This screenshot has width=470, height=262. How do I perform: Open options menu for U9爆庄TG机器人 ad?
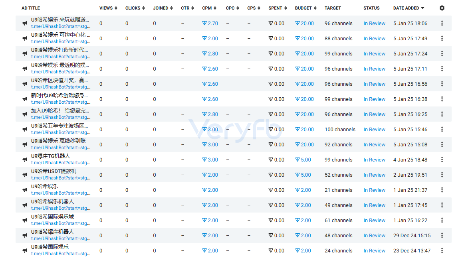(442, 160)
